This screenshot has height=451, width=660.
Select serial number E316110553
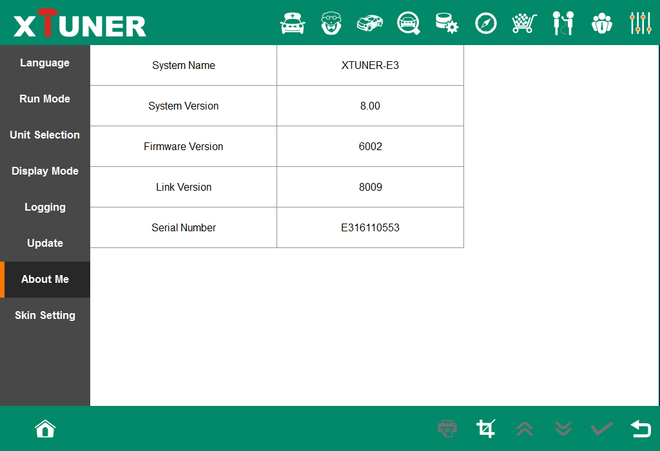pos(371,227)
